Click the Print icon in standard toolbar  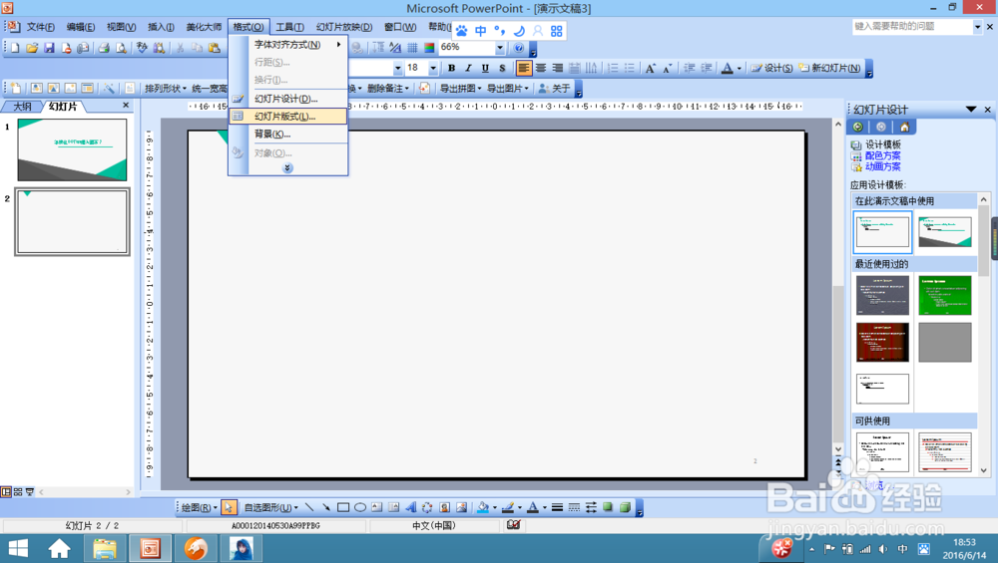coord(104,48)
